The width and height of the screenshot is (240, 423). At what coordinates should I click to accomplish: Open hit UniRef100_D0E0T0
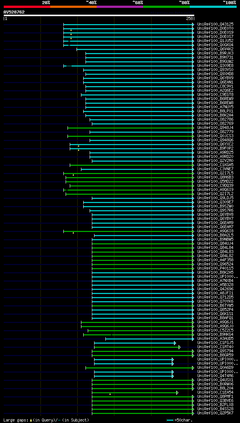click(215, 28)
